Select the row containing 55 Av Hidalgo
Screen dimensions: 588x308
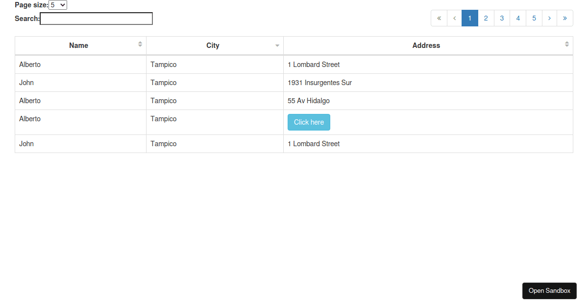[x=309, y=101]
